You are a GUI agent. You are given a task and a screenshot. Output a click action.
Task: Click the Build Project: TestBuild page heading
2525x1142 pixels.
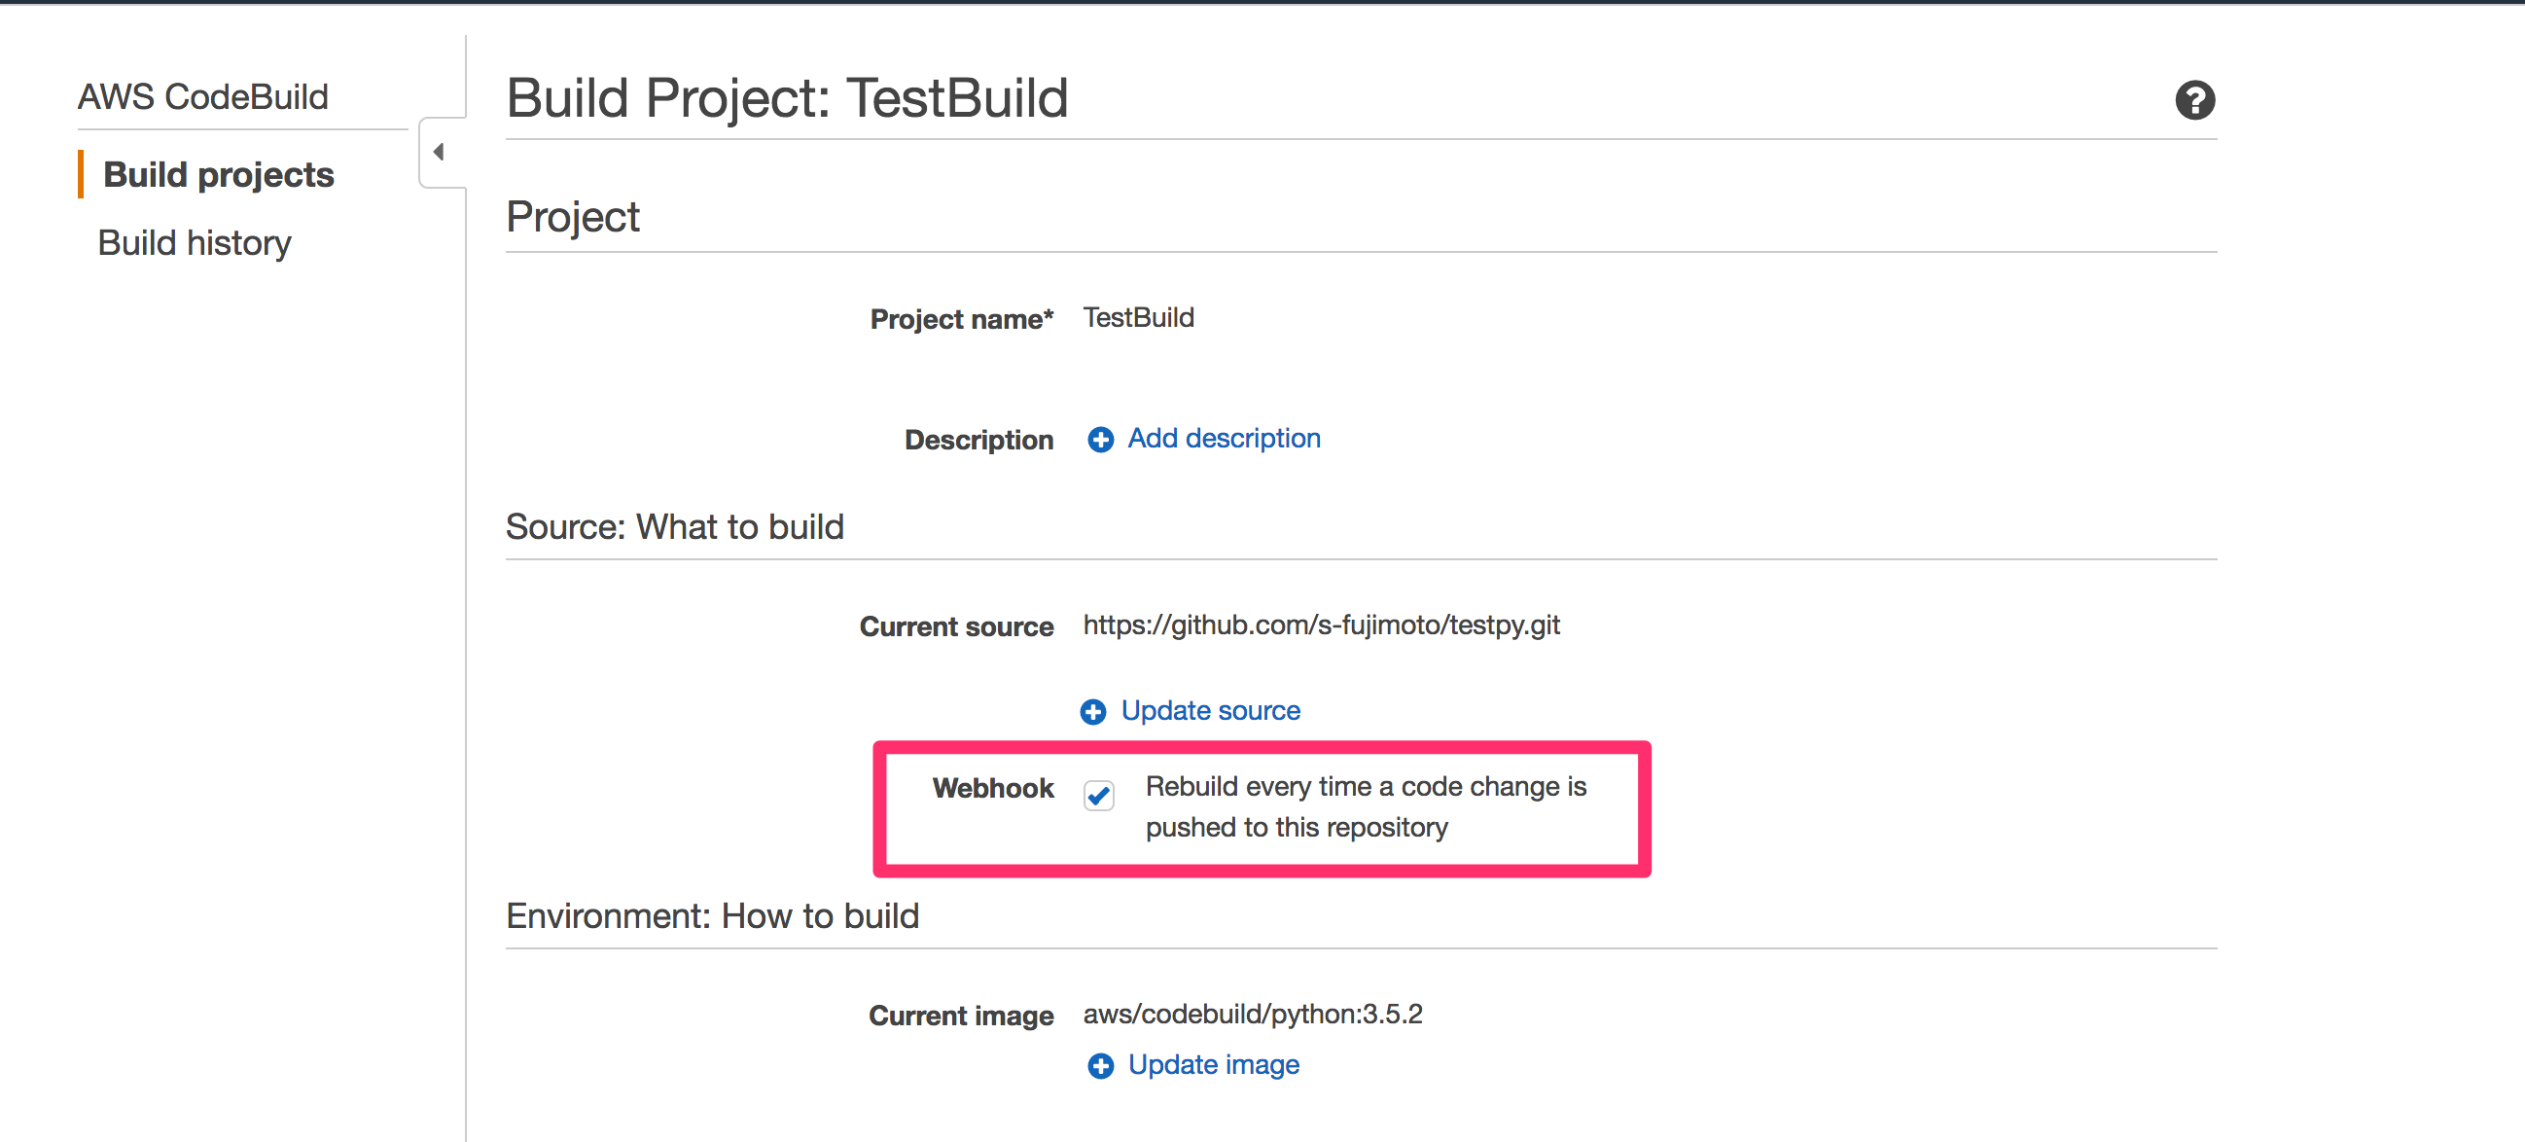tap(786, 98)
